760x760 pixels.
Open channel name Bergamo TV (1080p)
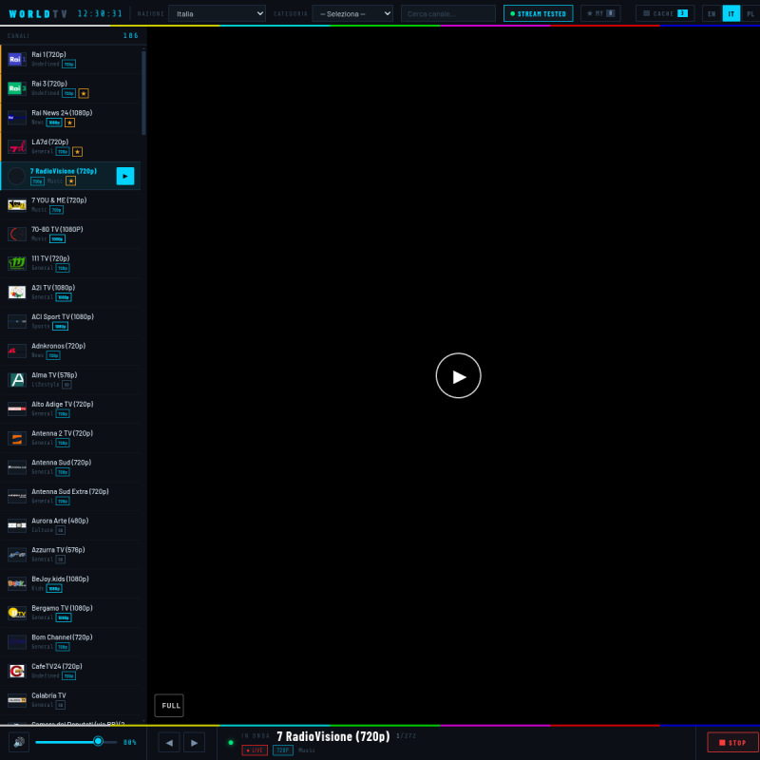[62, 608]
